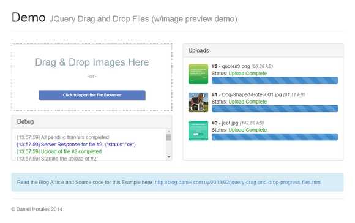Click 'Upload Complete' status of quotes3.png
355x223 pixels.
coord(248,74)
